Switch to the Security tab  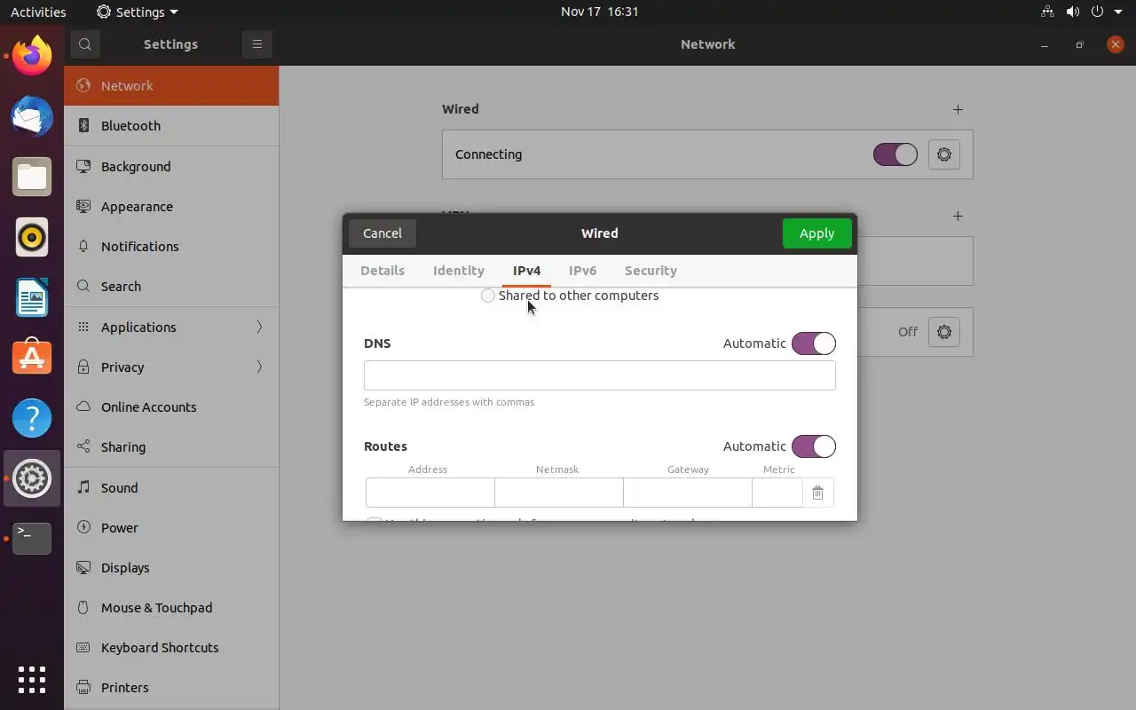[651, 271]
